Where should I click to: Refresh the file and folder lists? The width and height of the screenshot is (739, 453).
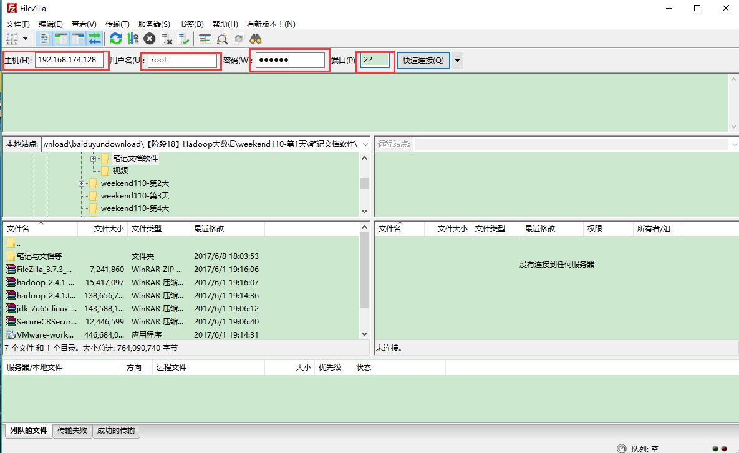[x=115, y=39]
